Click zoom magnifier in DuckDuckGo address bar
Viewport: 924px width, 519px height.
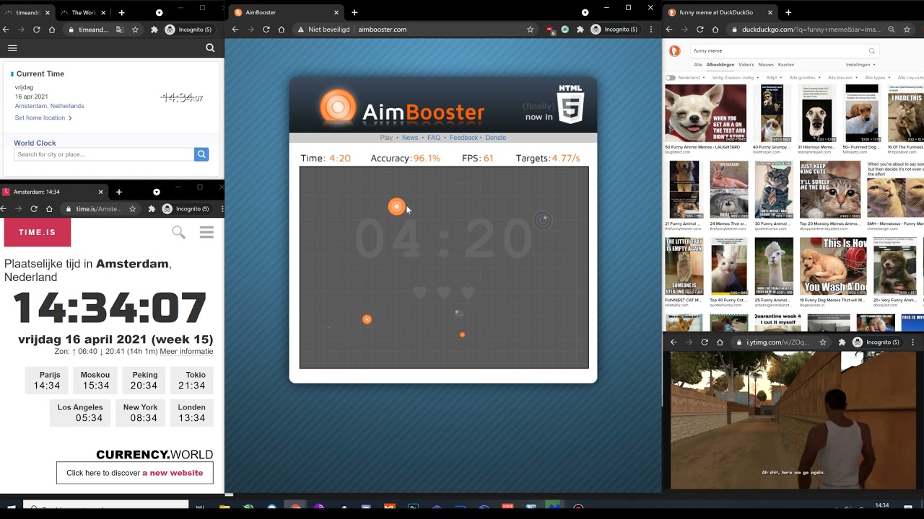pos(892,30)
